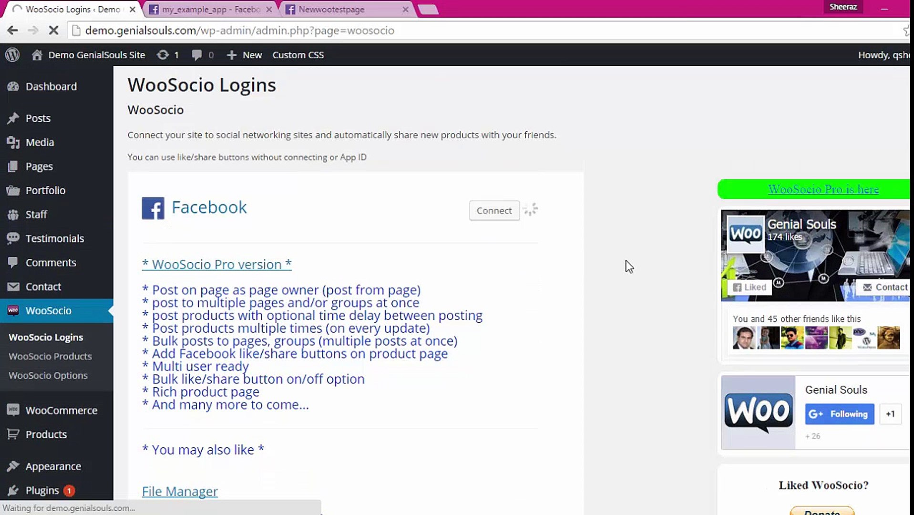Toggle Liked on the Genial Souls Facebook widget

(750, 287)
